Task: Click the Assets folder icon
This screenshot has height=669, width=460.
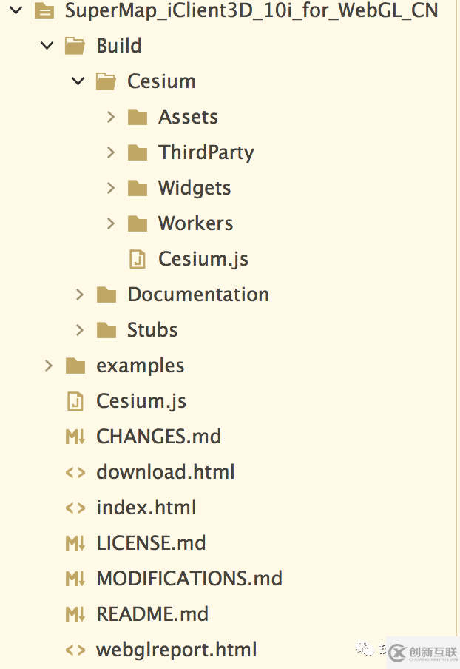Action: 138,117
